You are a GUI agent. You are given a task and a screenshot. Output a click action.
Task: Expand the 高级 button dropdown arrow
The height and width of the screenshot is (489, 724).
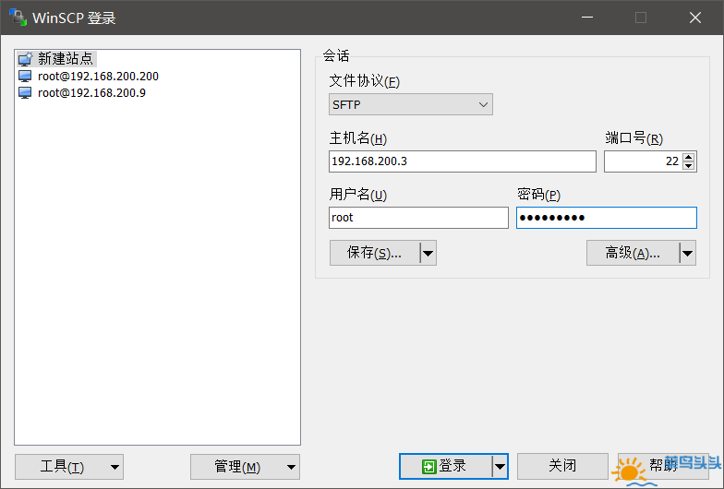[687, 253]
